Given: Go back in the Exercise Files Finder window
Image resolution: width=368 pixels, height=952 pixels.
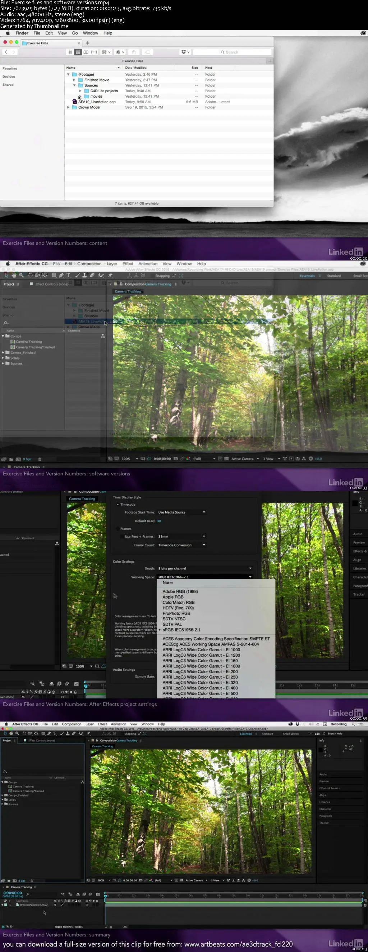Looking at the screenshot, I should (6, 52).
